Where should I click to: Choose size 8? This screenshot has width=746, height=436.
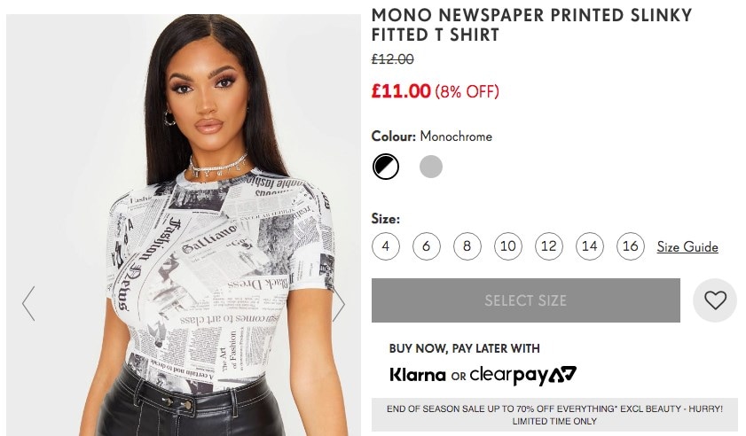(467, 245)
